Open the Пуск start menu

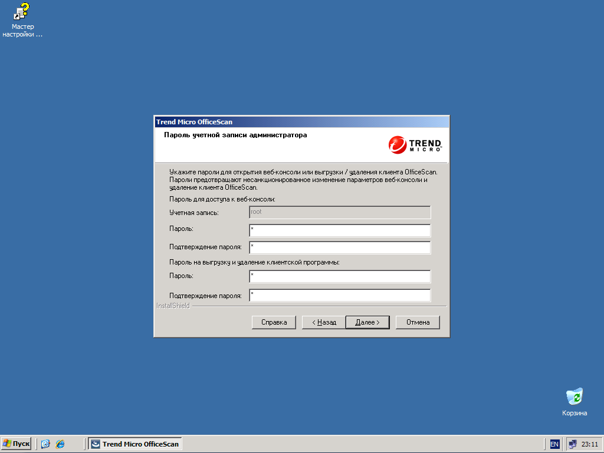(x=16, y=444)
